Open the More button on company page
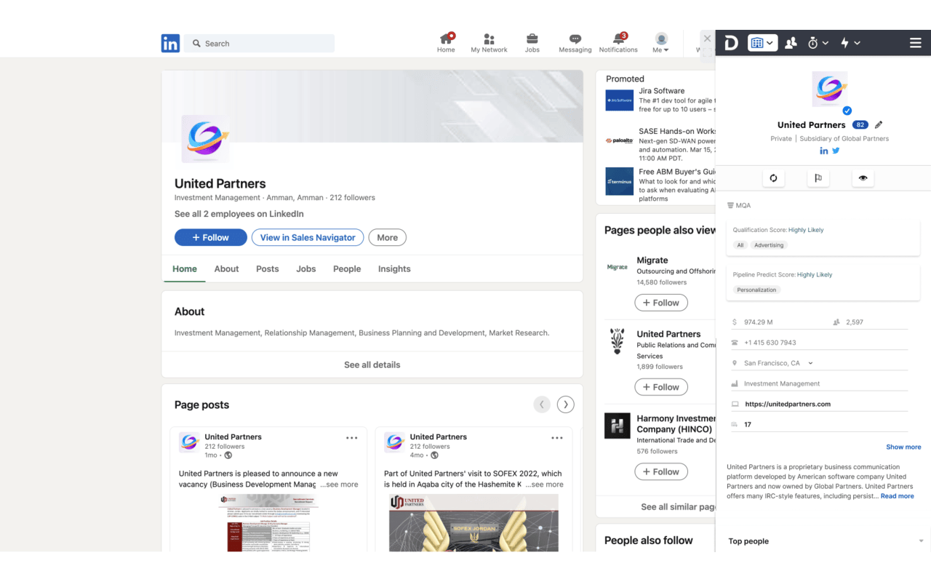This screenshot has width=931, height=582. click(387, 237)
